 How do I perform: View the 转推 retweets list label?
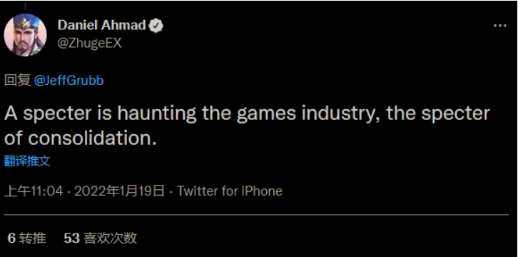click(x=32, y=238)
